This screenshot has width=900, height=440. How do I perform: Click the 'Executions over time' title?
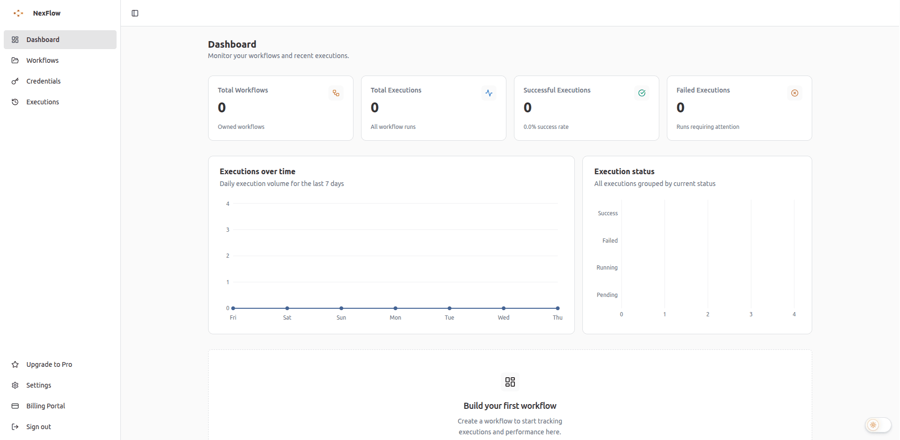point(258,172)
